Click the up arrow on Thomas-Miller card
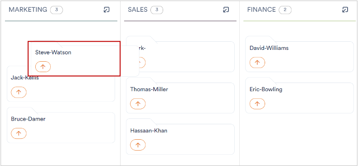358x166 pixels. pyautogui.click(x=138, y=103)
